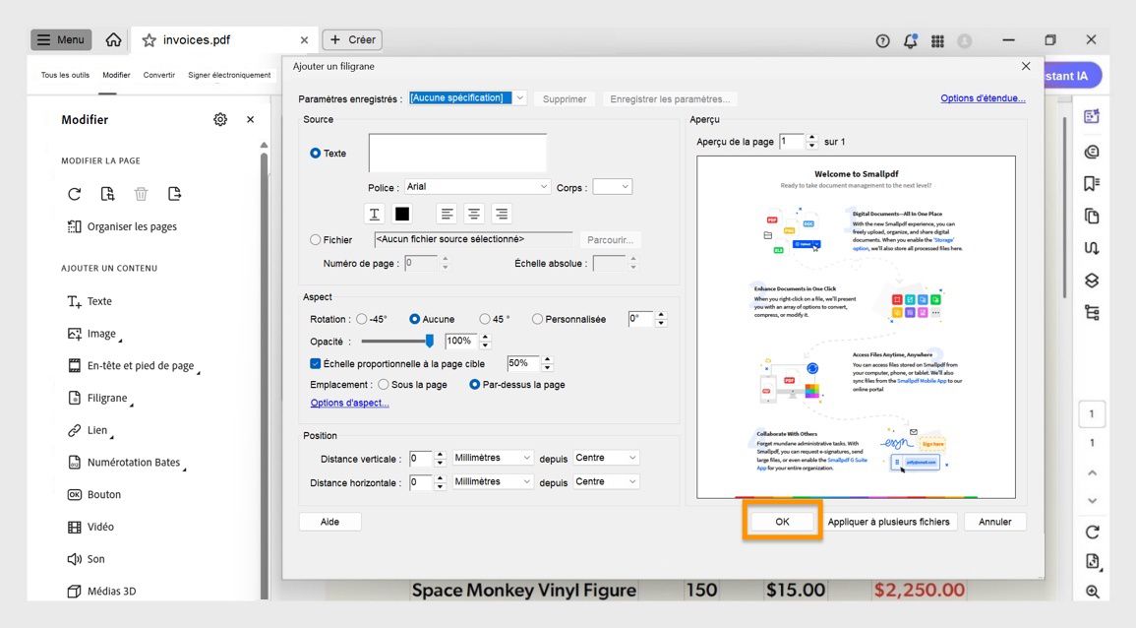Image resolution: width=1136 pixels, height=628 pixels.
Task: Go to the Home icon
Action: coord(114,40)
